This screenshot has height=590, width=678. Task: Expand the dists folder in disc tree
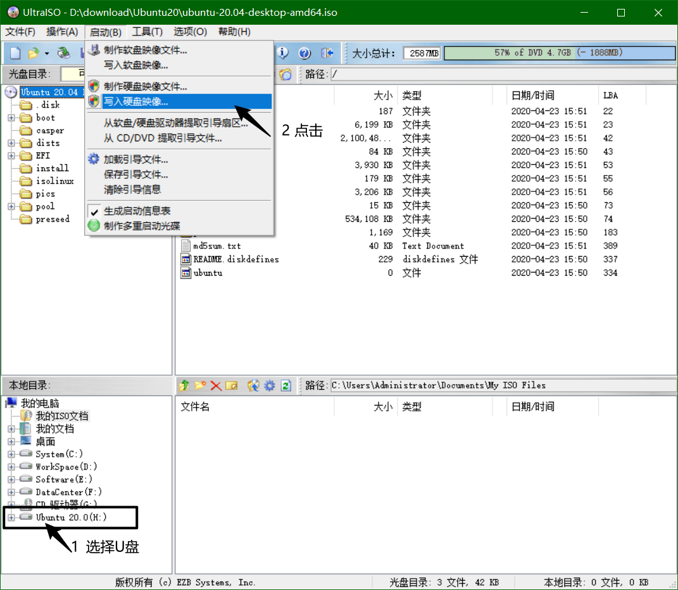click(x=11, y=143)
